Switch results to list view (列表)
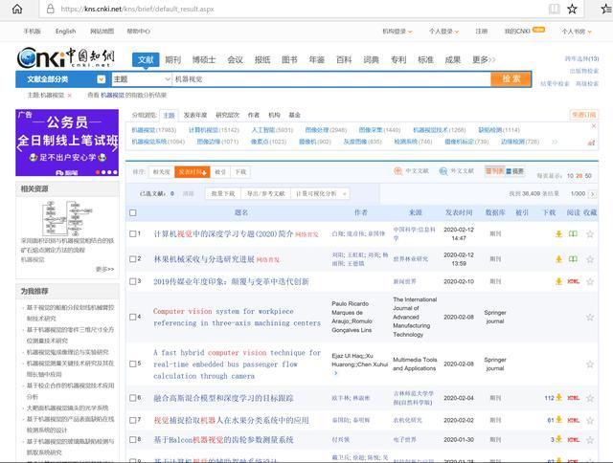Screen dimensions: 613x463 pyautogui.click(x=495, y=171)
